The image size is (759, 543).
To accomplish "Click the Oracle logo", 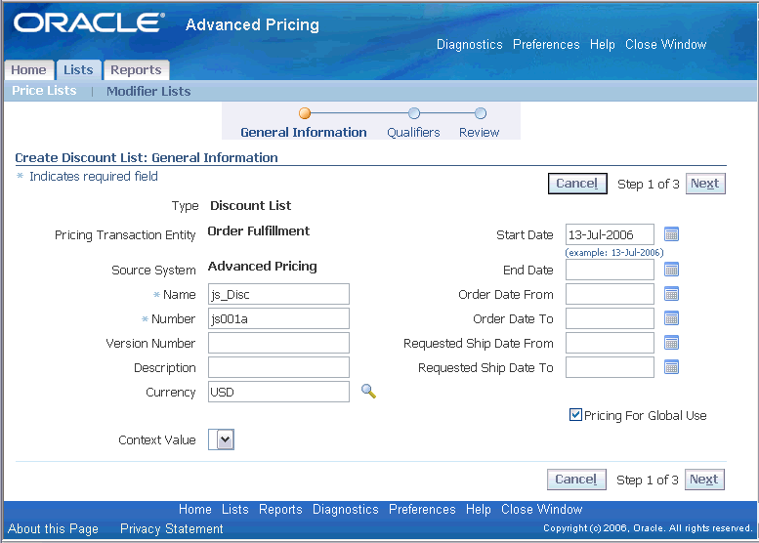I will (90, 22).
